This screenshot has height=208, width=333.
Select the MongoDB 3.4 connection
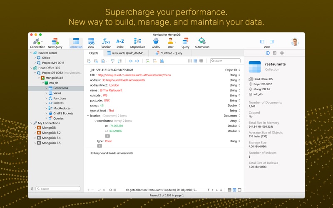[x=51, y=138]
